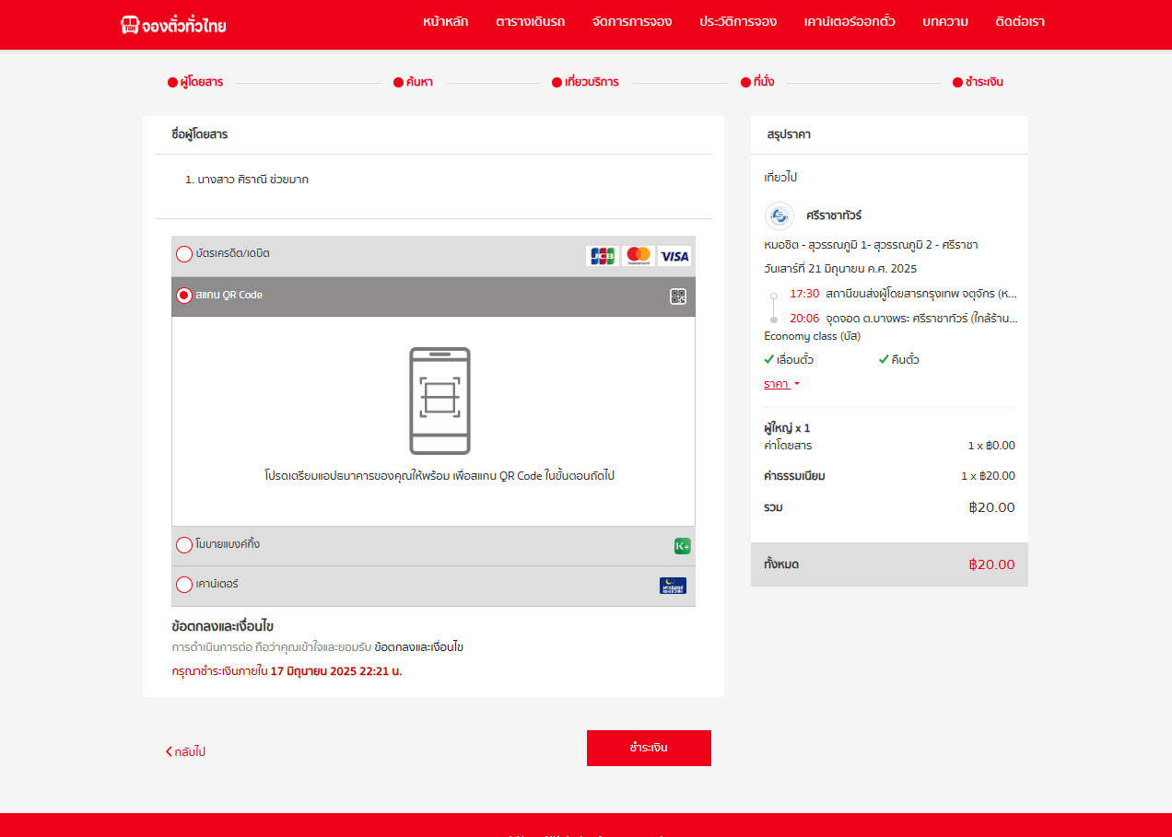Image resolution: width=1172 pixels, height=837 pixels.
Task: Go to ที่นั่ง progress step
Action: point(757,82)
